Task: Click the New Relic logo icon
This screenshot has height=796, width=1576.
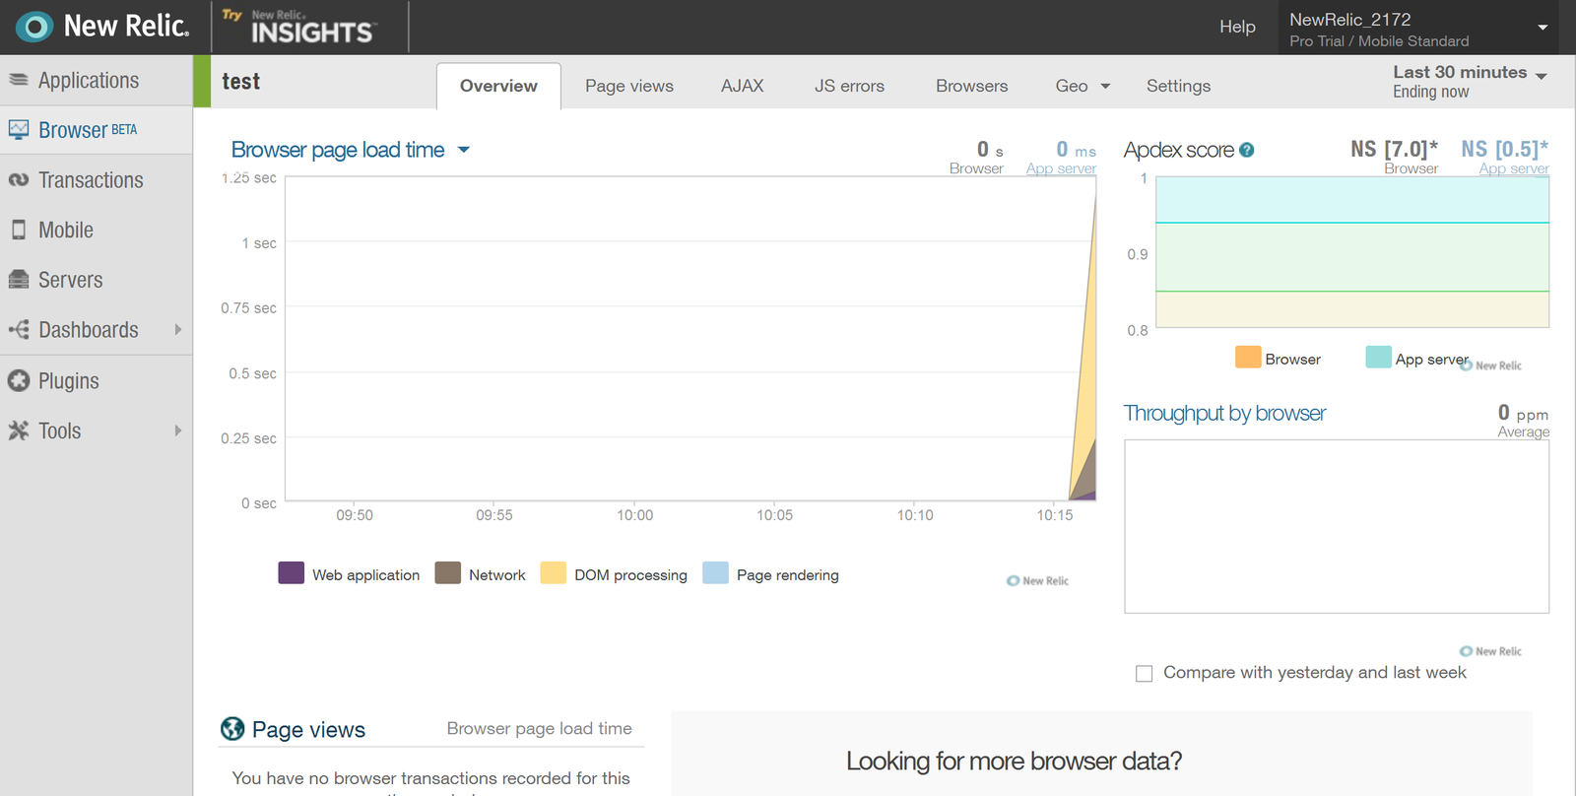Action: click(34, 27)
